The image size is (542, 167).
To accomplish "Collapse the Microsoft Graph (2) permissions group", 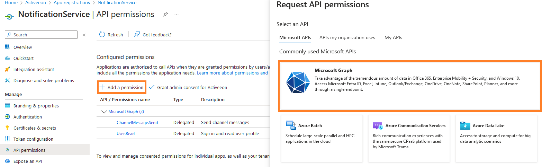I will click(103, 112).
